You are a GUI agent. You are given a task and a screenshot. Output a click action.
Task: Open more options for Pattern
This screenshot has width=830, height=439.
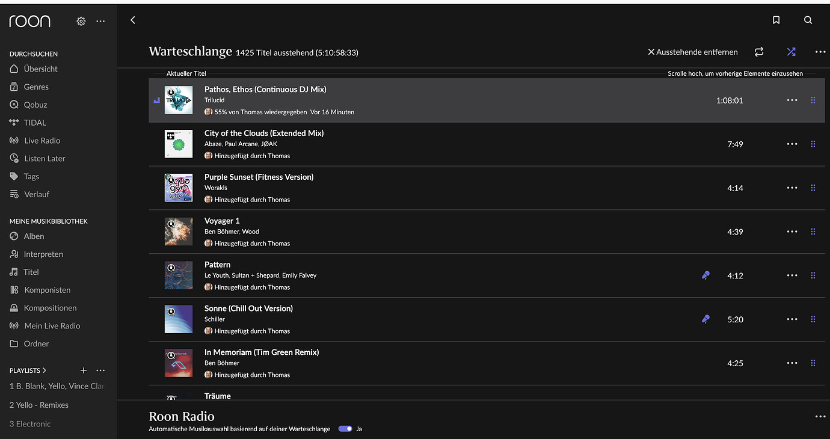coord(792,275)
